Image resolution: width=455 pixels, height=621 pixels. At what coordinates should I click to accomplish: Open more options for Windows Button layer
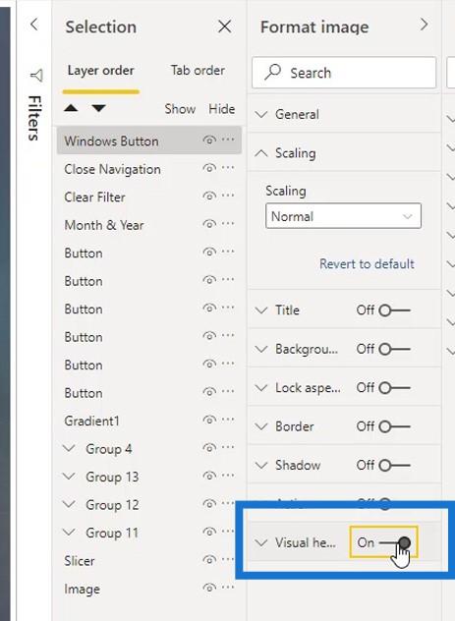click(x=228, y=140)
